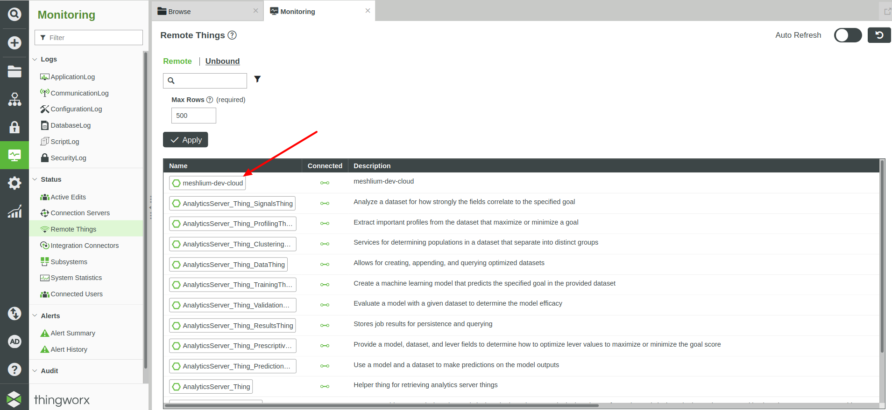Expand the Audit section

[x=35, y=371]
